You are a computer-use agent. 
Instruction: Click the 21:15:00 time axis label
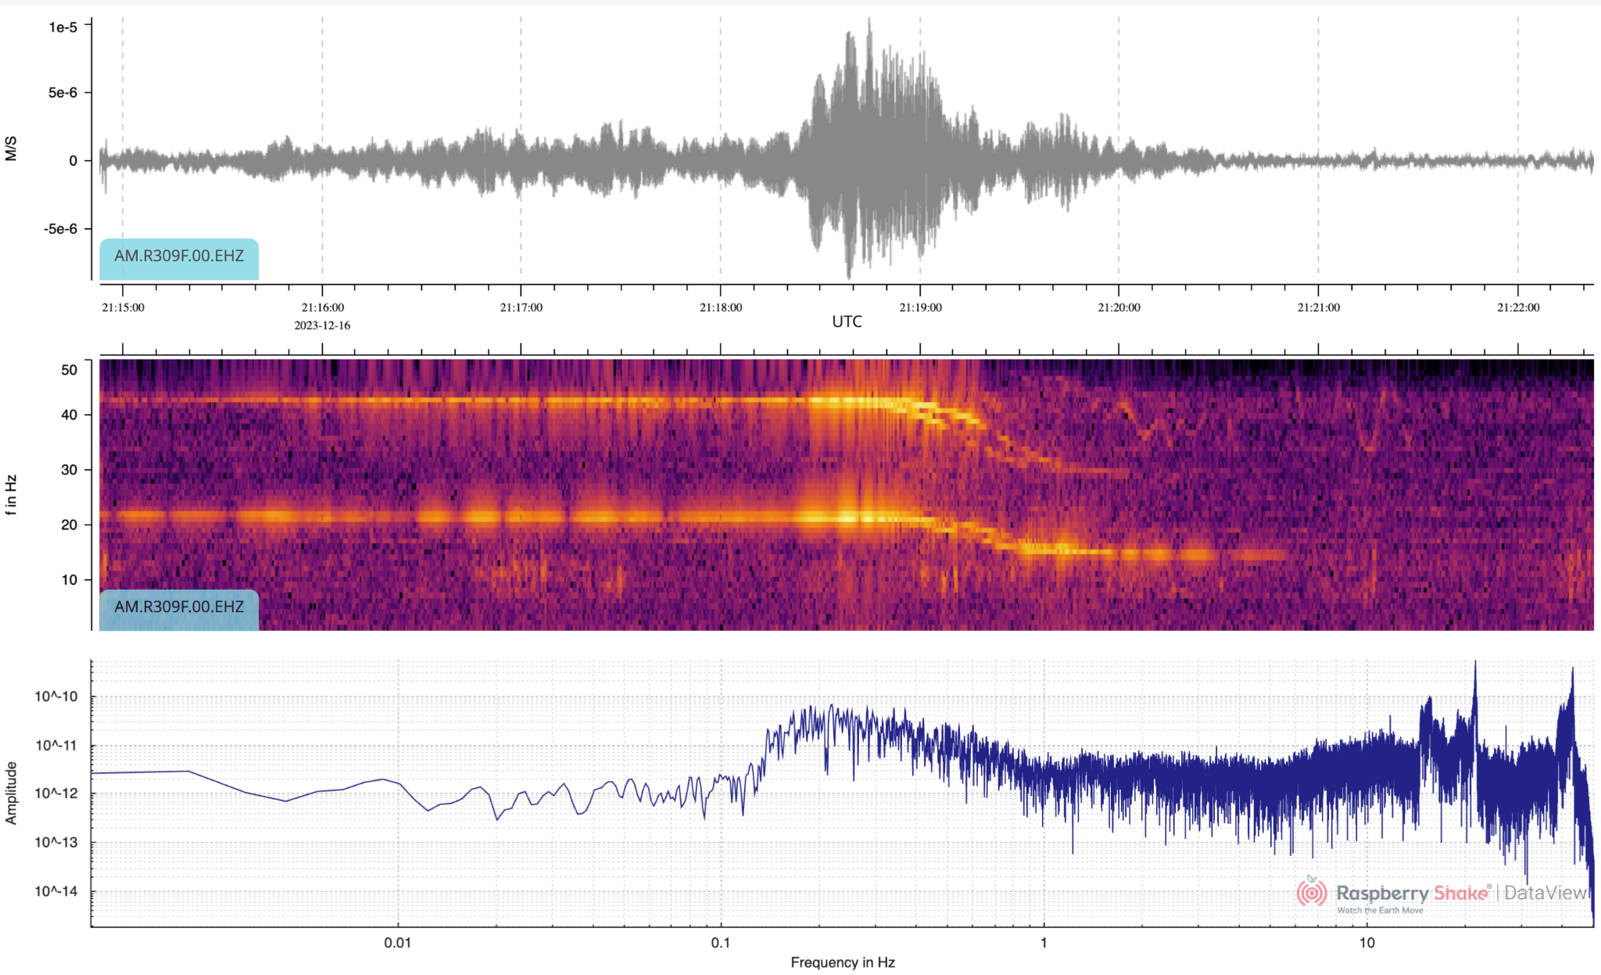point(123,307)
